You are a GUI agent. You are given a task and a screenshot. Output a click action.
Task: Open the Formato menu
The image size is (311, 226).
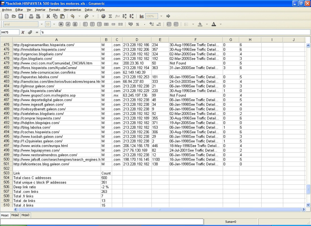coord(55,10)
